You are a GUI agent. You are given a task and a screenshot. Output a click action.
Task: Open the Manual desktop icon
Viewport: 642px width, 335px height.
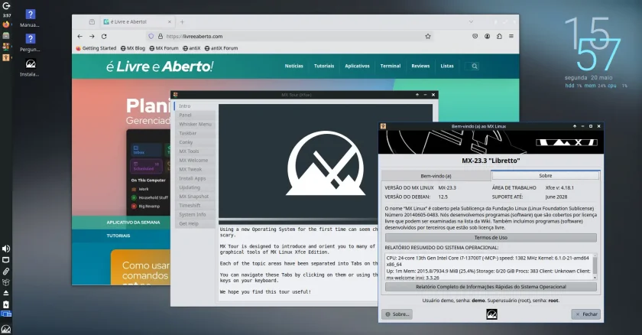(x=30, y=18)
